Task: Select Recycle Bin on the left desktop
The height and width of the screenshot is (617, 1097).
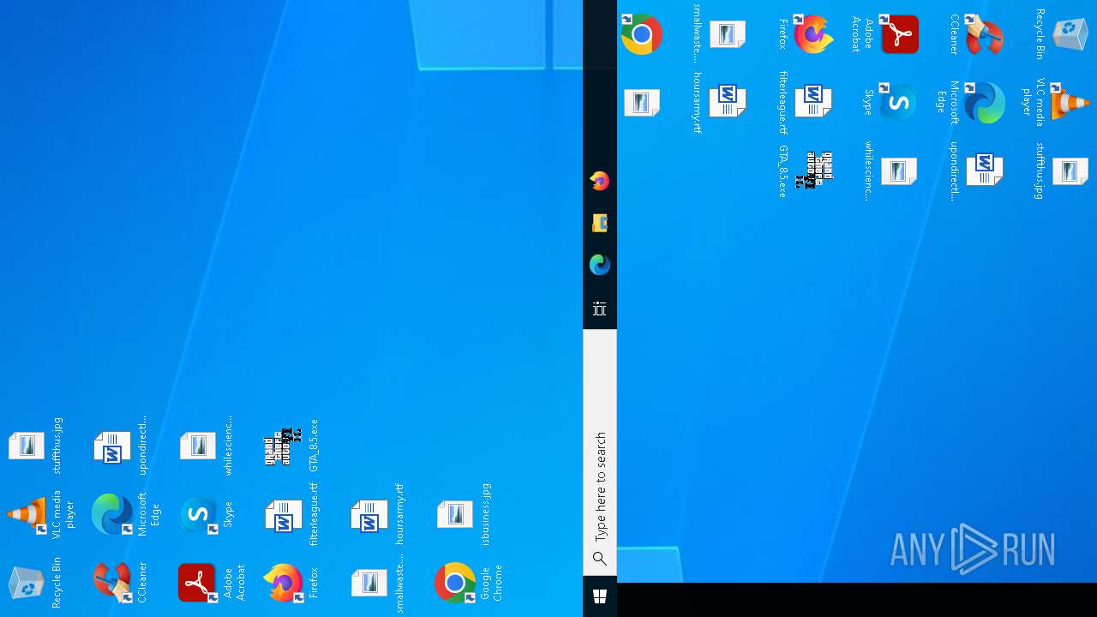Action: (x=34, y=583)
